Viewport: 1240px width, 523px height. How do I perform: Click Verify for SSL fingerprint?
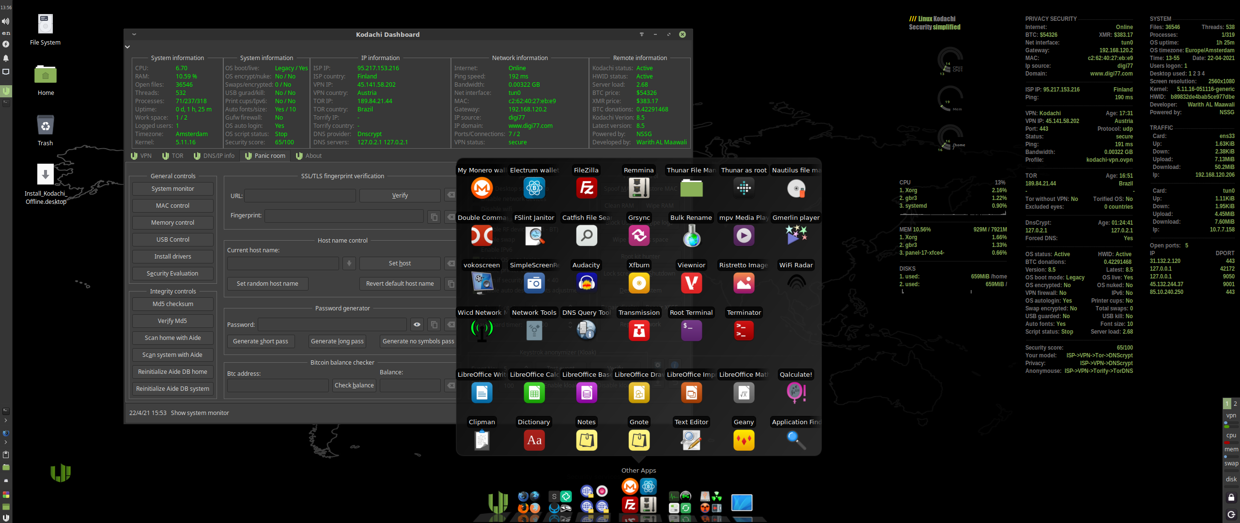tap(400, 196)
